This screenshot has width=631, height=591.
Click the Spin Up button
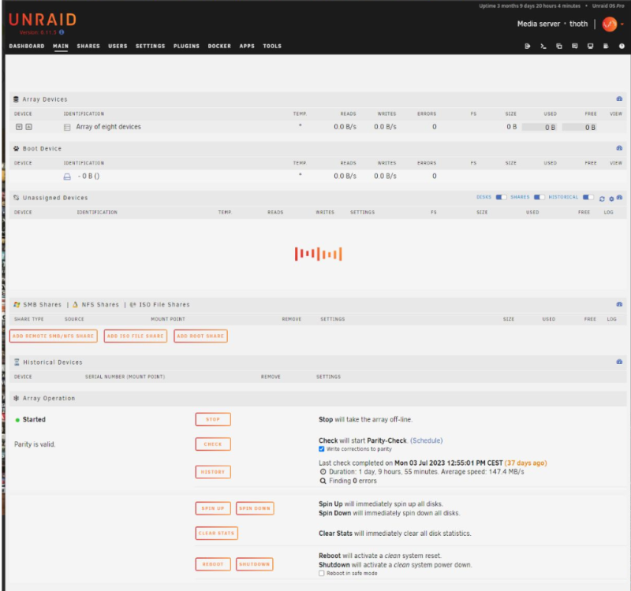click(x=213, y=508)
